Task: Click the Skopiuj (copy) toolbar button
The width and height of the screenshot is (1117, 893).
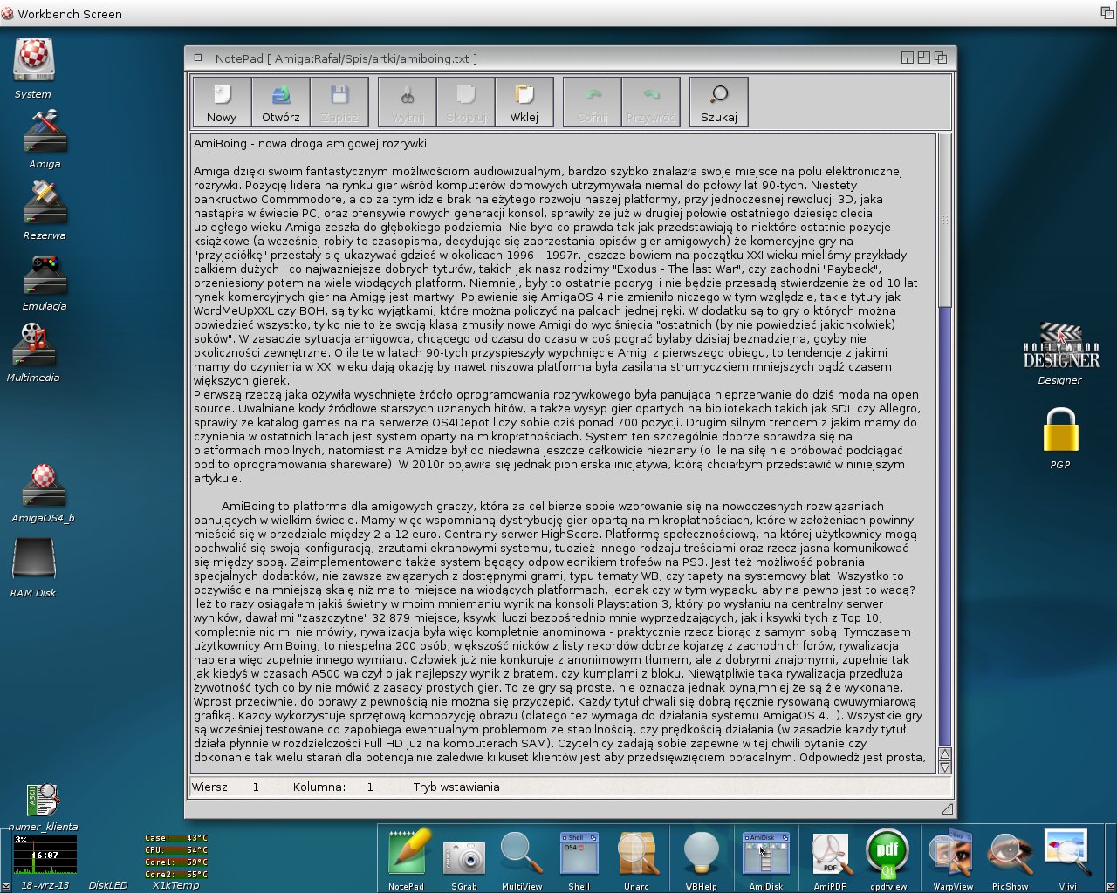Action: coord(466,102)
